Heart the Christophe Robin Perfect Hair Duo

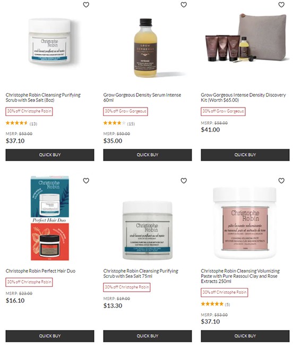tap(86, 181)
